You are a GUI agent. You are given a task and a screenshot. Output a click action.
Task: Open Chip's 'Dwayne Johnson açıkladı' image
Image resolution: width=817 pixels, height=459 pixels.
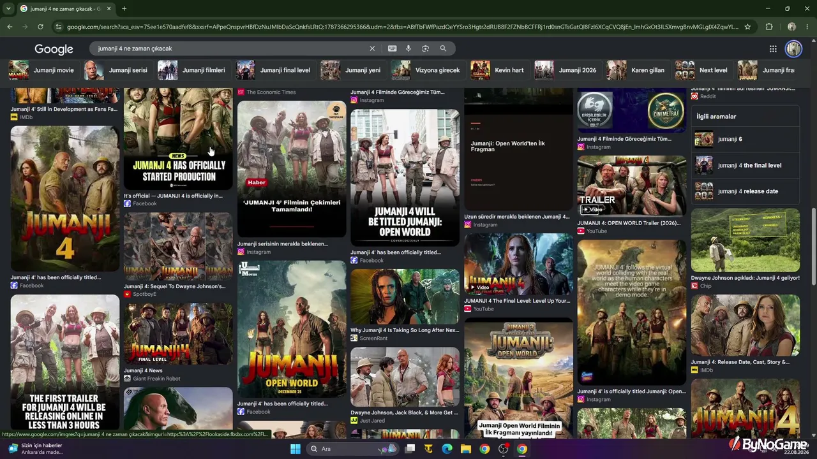point(745,240)
